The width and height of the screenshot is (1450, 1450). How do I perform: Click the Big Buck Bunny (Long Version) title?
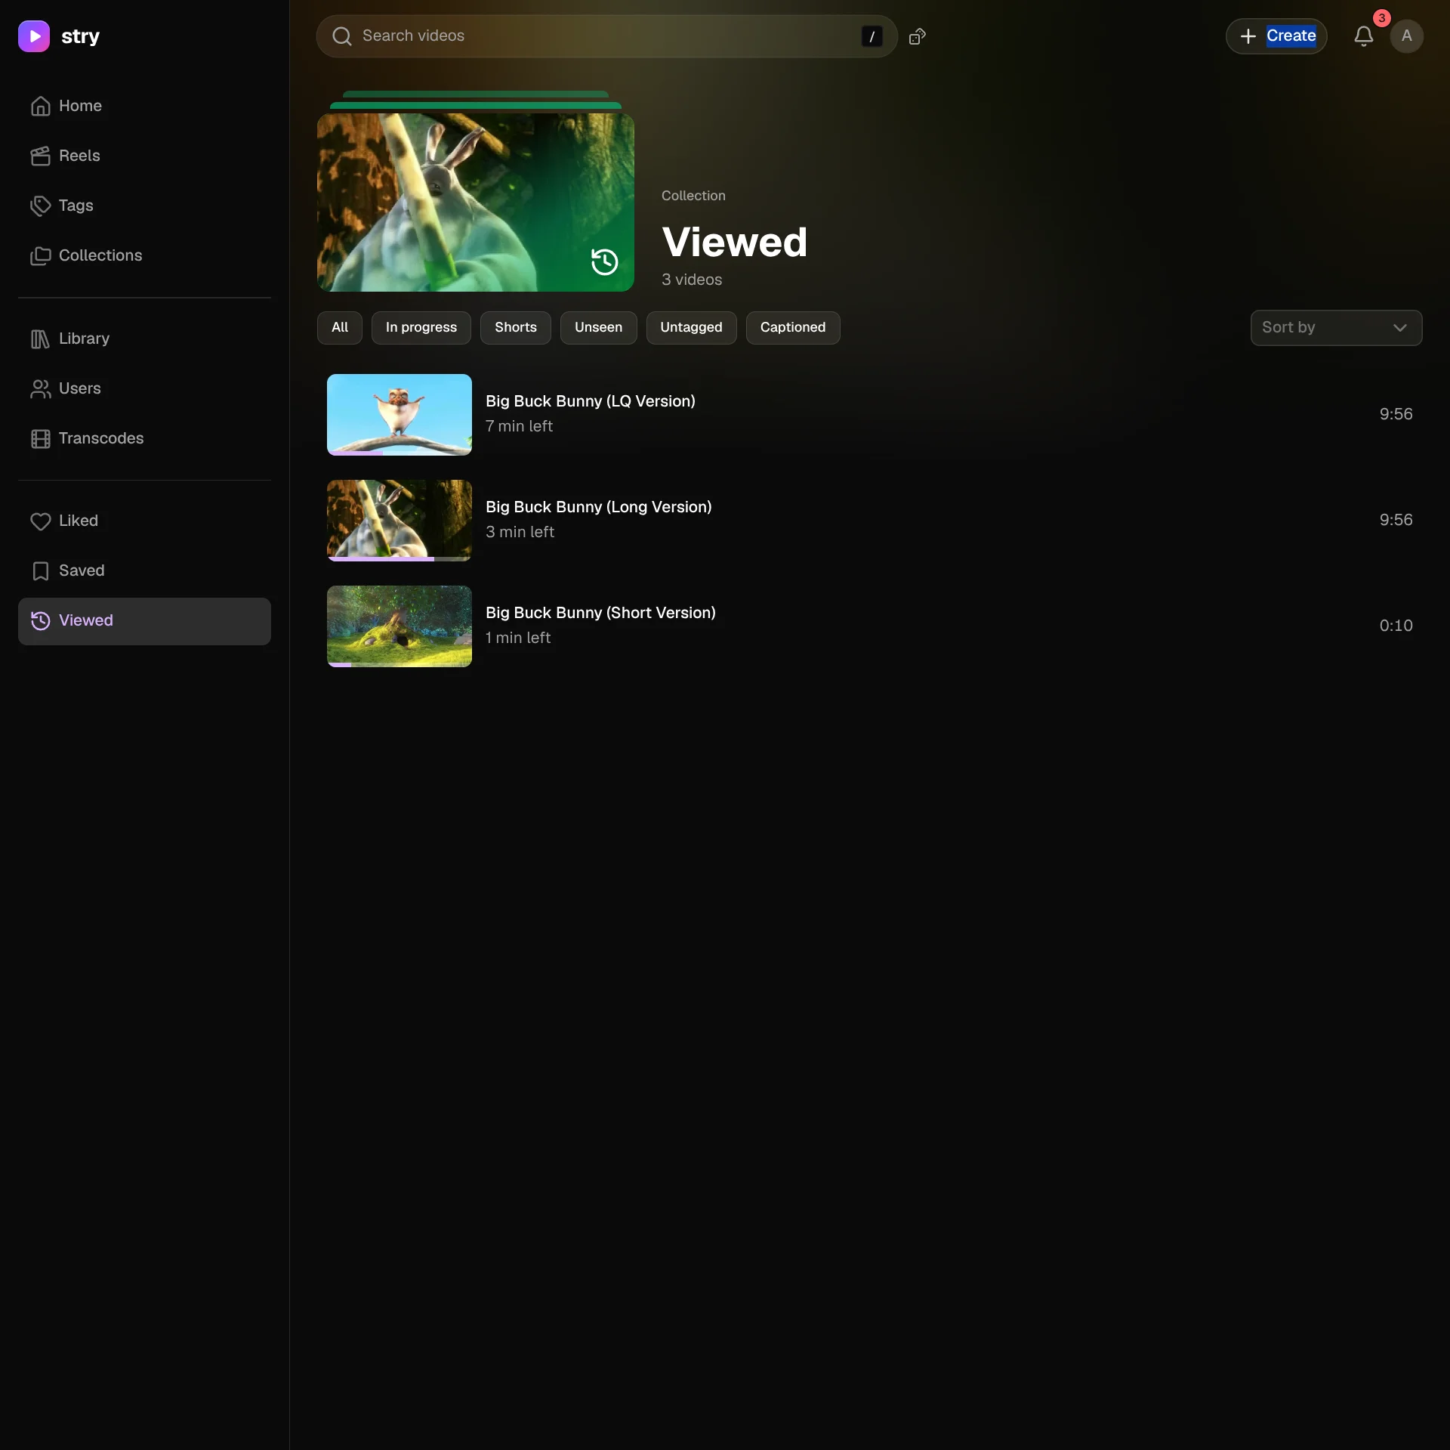[x=599, y=507]
